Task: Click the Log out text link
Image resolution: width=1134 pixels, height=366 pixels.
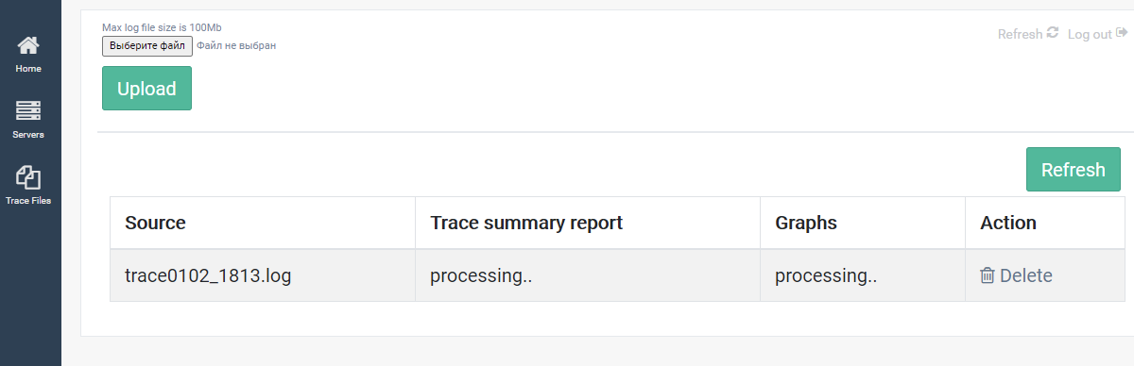Action: click(1090, 34)
